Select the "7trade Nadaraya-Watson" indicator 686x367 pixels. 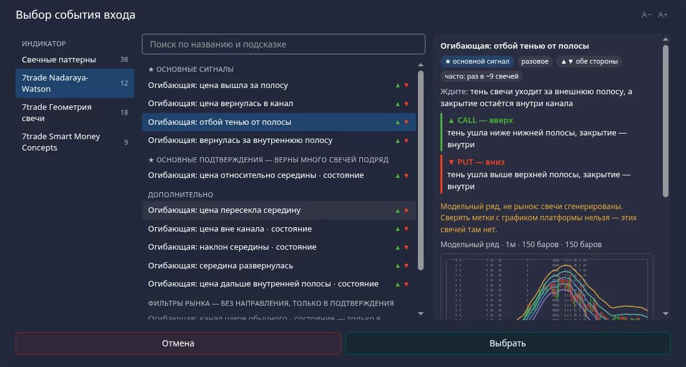75,83
